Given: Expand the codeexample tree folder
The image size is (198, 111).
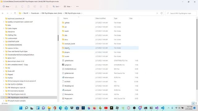Looking at the screenshot, I should coord(4,38).
